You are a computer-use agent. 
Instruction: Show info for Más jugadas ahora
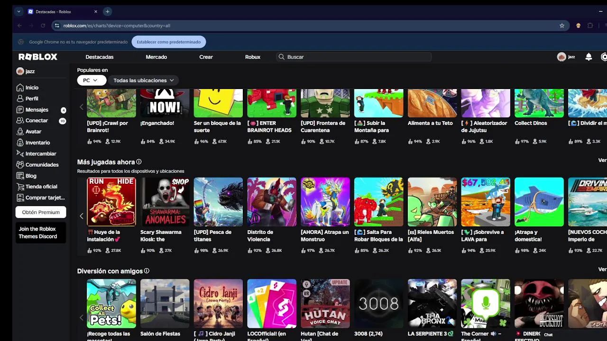[x=139, y=162]
